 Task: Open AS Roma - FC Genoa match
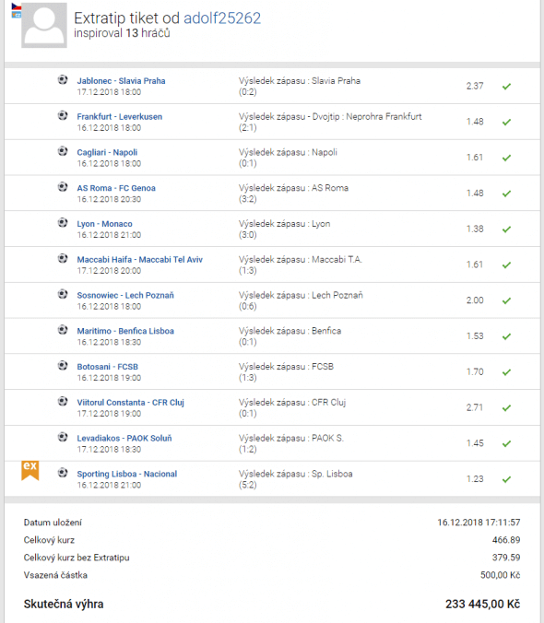click(x=116, y=188)
